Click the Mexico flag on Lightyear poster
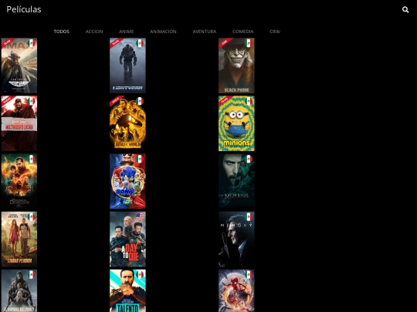Viewport: 417px width, 312px height. pyautogui.click(x=140, y=43)
